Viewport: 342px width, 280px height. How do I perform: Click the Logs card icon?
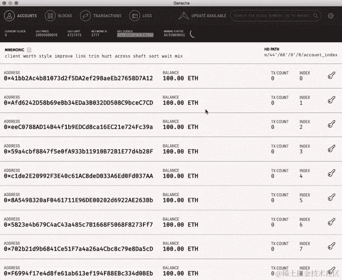[134, 16]
